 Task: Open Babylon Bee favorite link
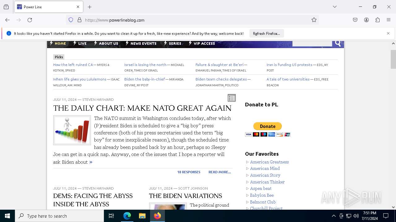262,195
